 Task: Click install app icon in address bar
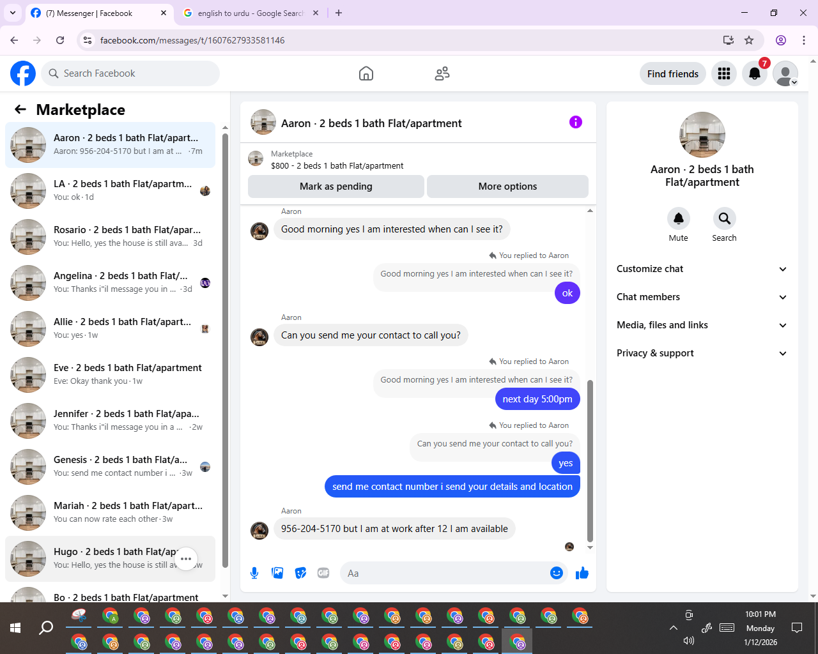pos(728,40)
